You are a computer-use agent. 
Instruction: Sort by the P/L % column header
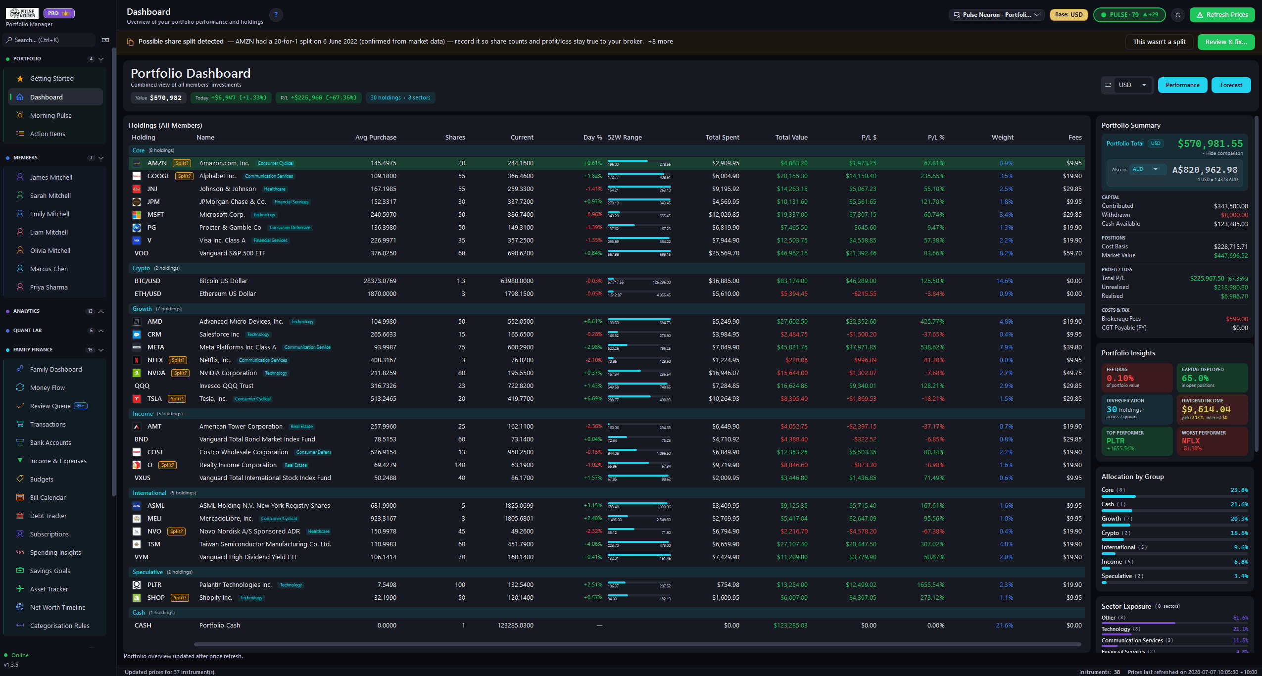tap(936, 138)
